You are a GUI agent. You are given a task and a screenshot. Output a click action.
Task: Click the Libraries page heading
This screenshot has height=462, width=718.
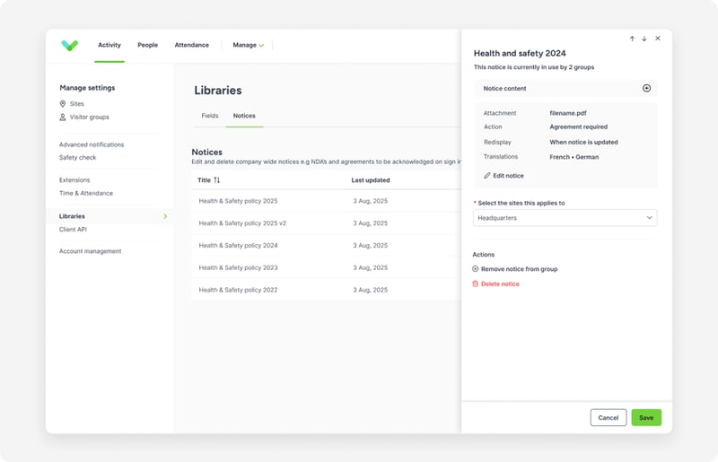click(218, 91)
